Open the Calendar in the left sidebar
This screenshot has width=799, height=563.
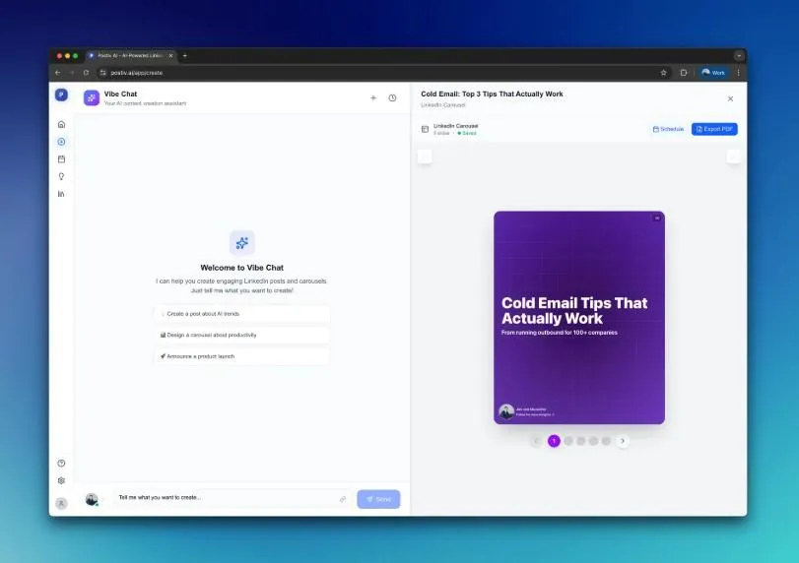click(62, 158)
